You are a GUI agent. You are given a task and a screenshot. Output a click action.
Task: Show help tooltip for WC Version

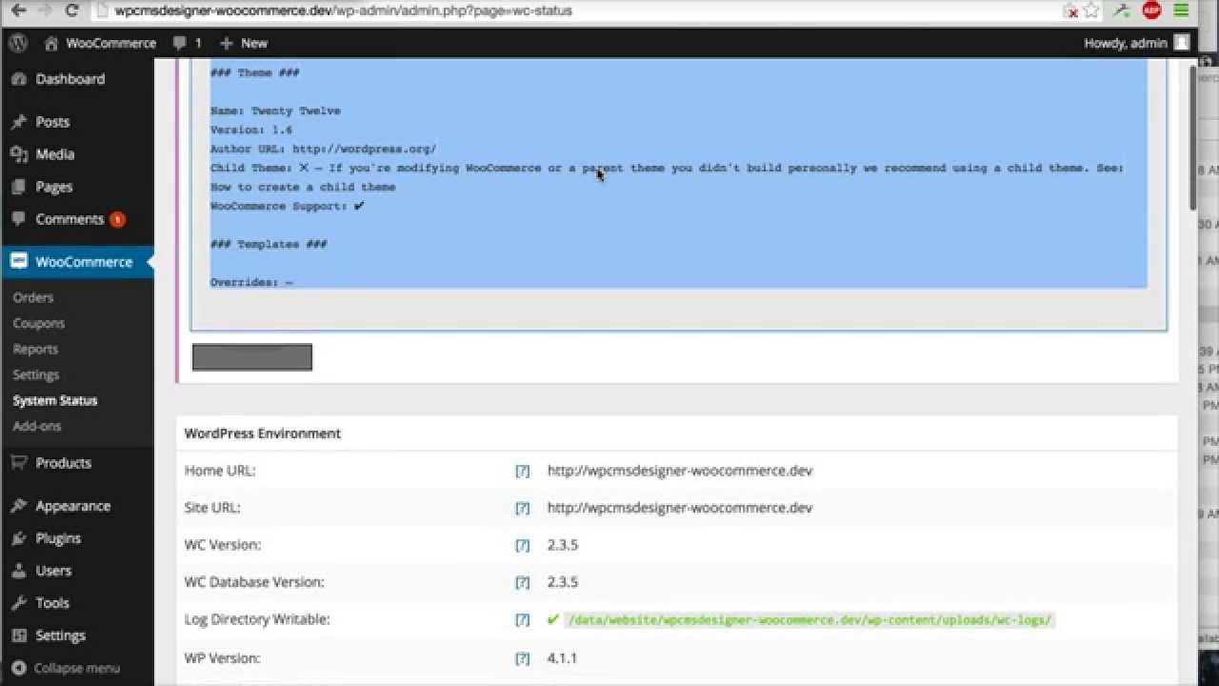click(522, 545)
